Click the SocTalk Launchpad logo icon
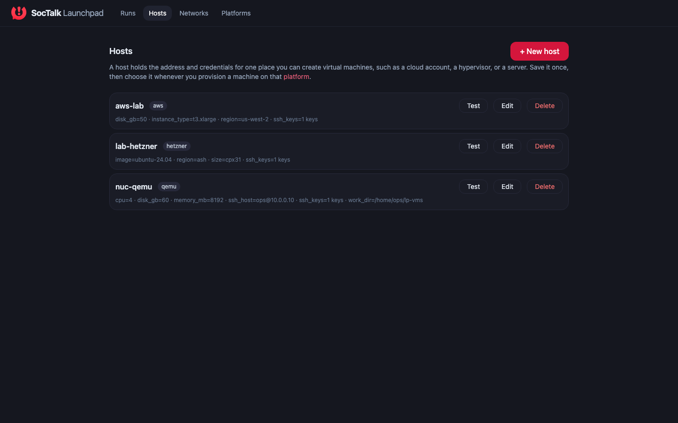The height and width of the screenshot is (423, 678). coord(19,13)
